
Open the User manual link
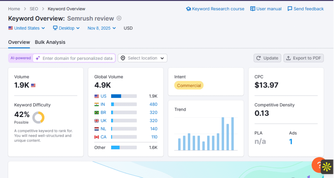[x=266, y=9]
